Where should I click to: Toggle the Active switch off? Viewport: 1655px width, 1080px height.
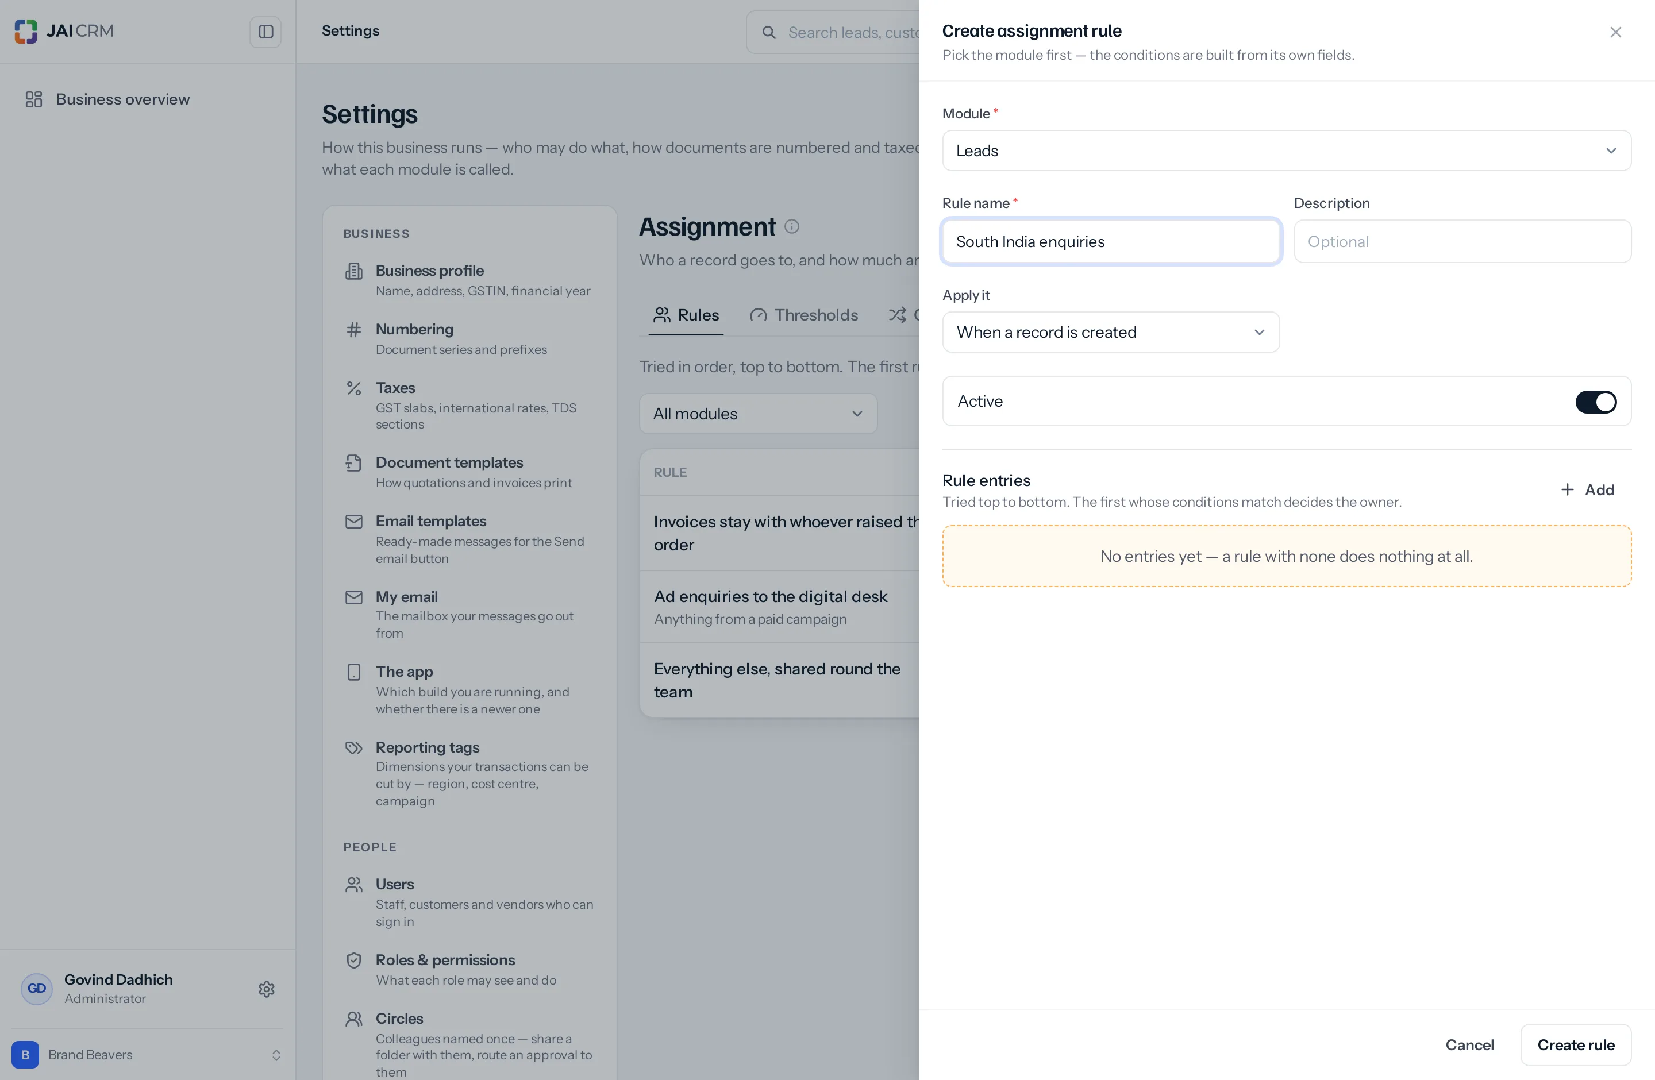tap(1595, 402)
